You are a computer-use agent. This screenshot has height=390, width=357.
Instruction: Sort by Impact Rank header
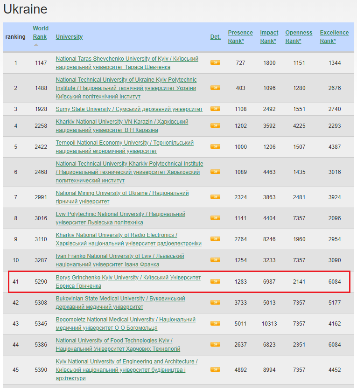269,37
